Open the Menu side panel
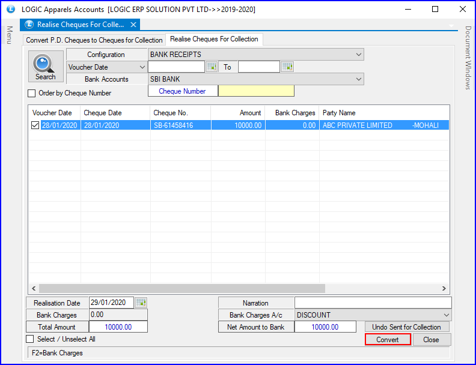 (10, 35)
